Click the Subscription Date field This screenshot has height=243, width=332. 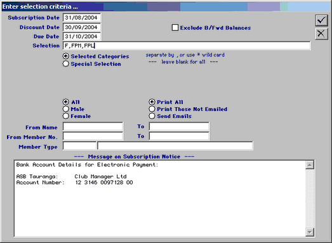pyautogui.click(x=82, y=18)
